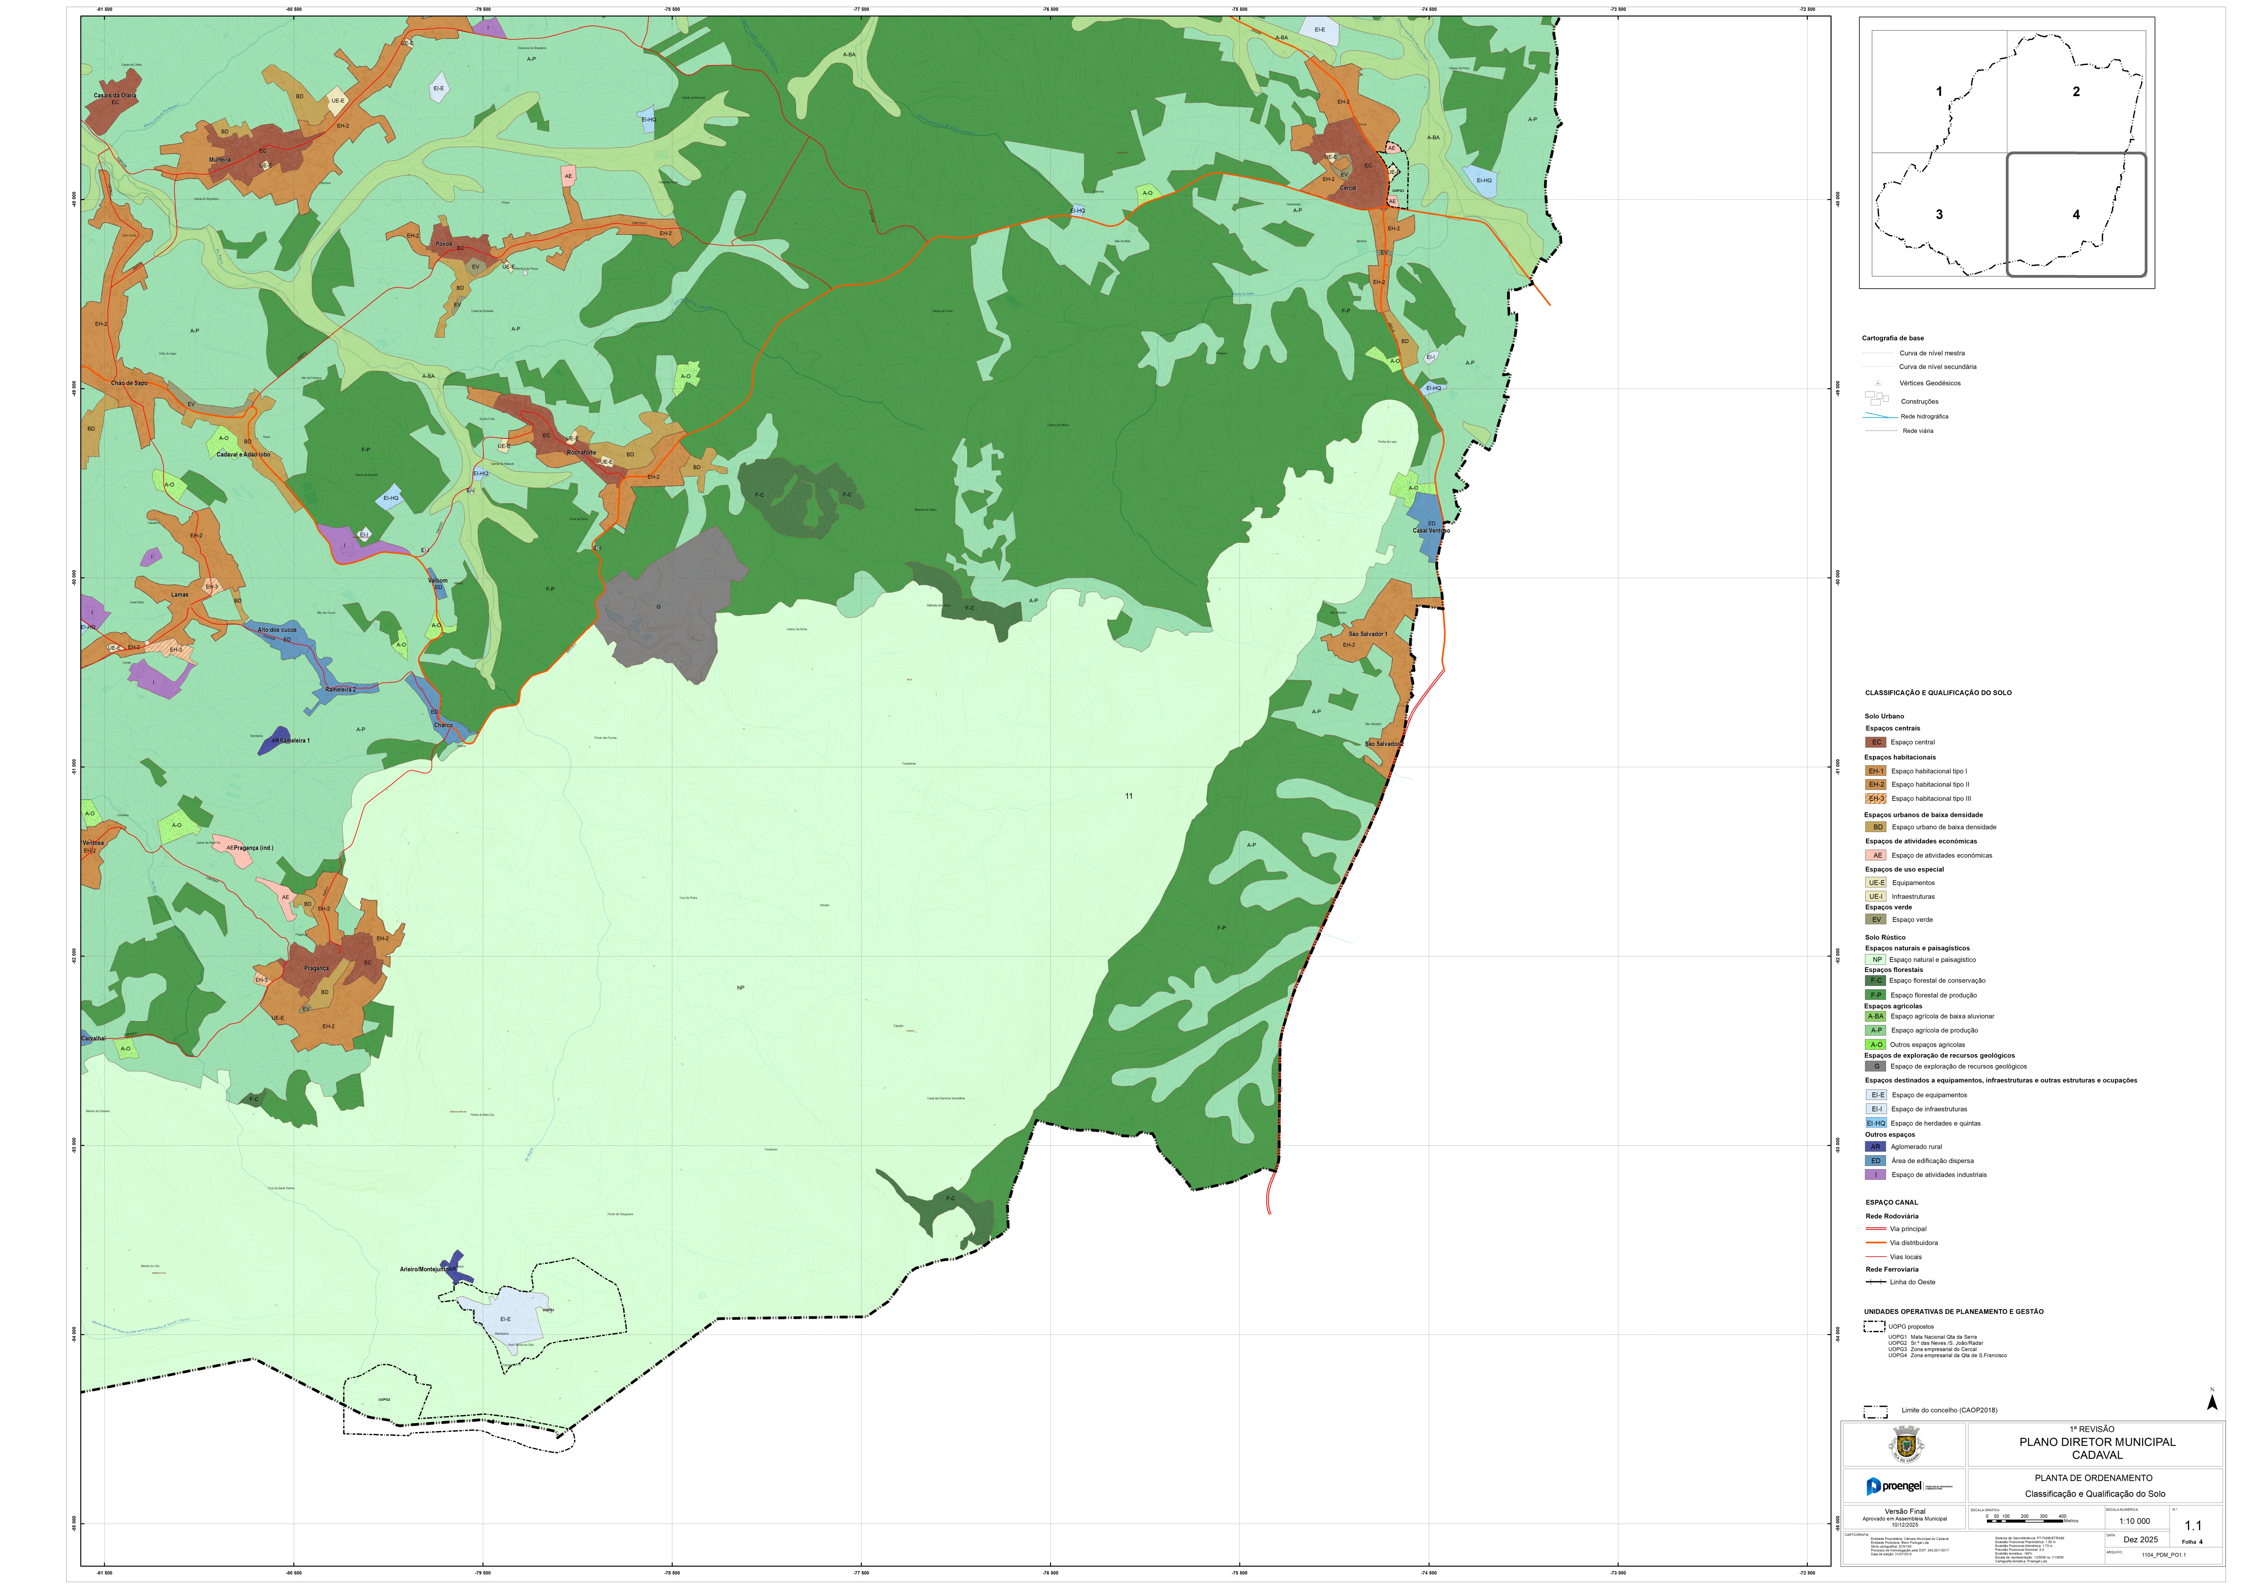Click the 'Casais da Olaria' map label

pos(115,96)
